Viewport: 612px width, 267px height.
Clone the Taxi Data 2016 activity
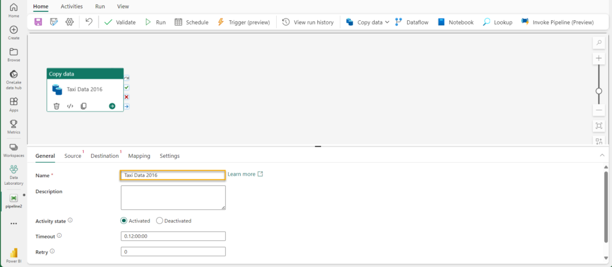point(84,106)
